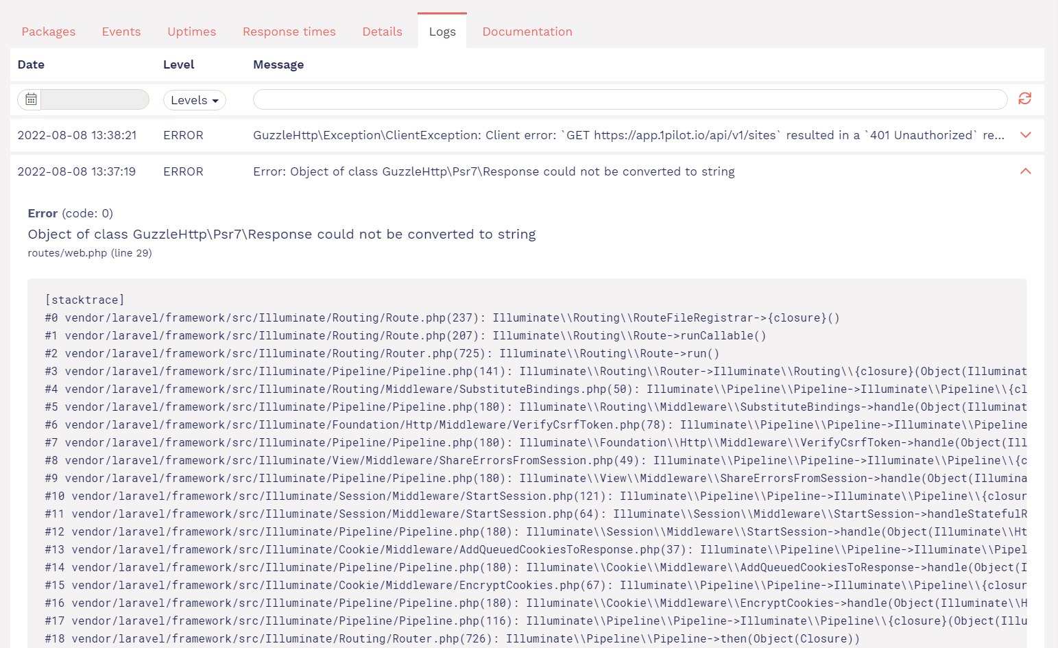Expand the 13:38:21 ClientException log entry
This screenshot has height=648, width=1058.
click(x=1026, y=135)
